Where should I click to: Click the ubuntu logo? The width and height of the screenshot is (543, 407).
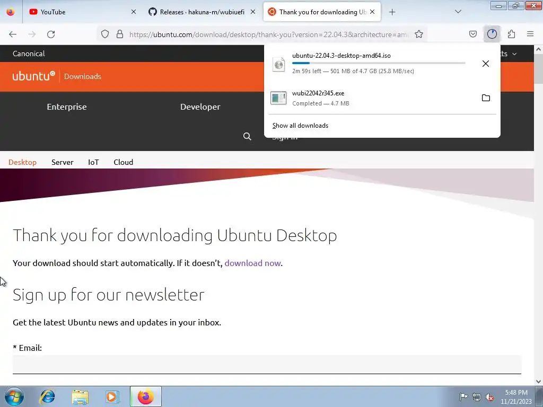pos(33,76)
